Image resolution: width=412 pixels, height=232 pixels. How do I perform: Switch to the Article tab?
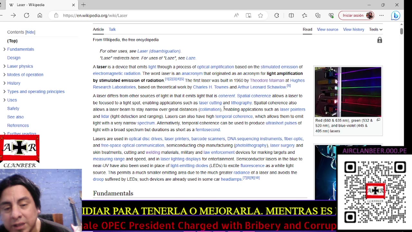pyautogui.click(x=98, y=29)
